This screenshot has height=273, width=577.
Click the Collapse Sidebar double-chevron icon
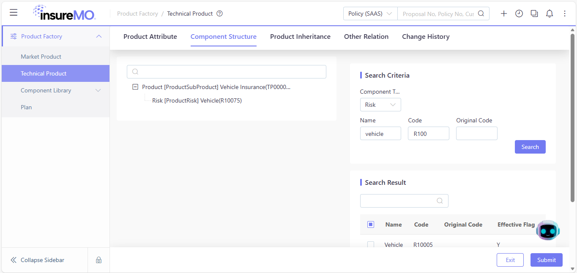point(14,260)
